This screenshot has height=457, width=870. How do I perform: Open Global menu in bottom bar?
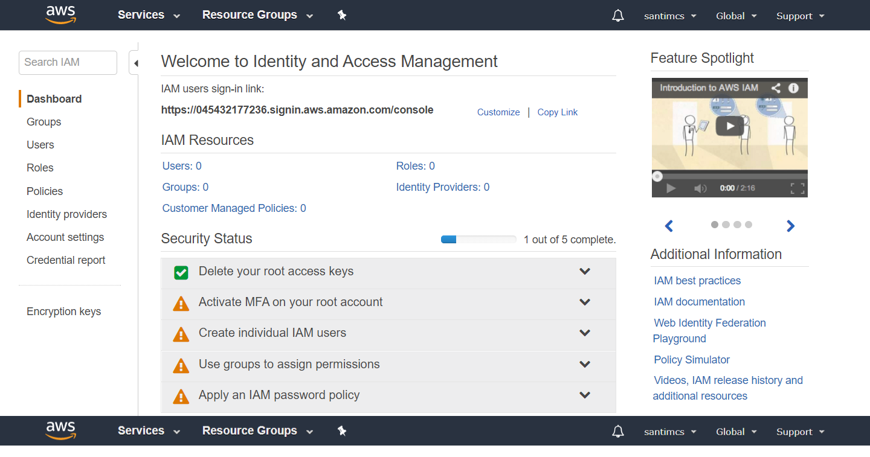tap(736, 432)
